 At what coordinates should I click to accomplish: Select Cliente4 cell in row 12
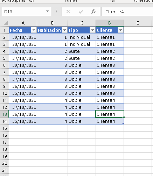tap(110, 107)
